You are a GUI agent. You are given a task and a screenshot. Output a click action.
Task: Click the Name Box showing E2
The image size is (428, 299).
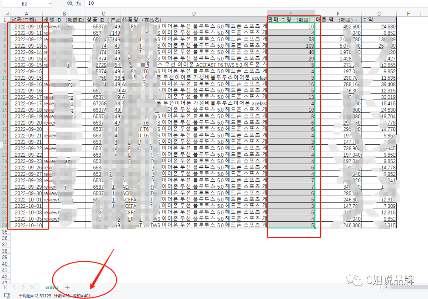[24, 4]
